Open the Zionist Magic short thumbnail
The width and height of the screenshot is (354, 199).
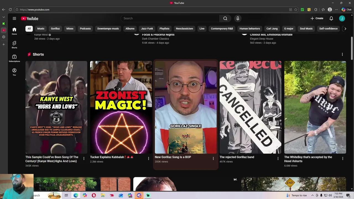point(121,107)
